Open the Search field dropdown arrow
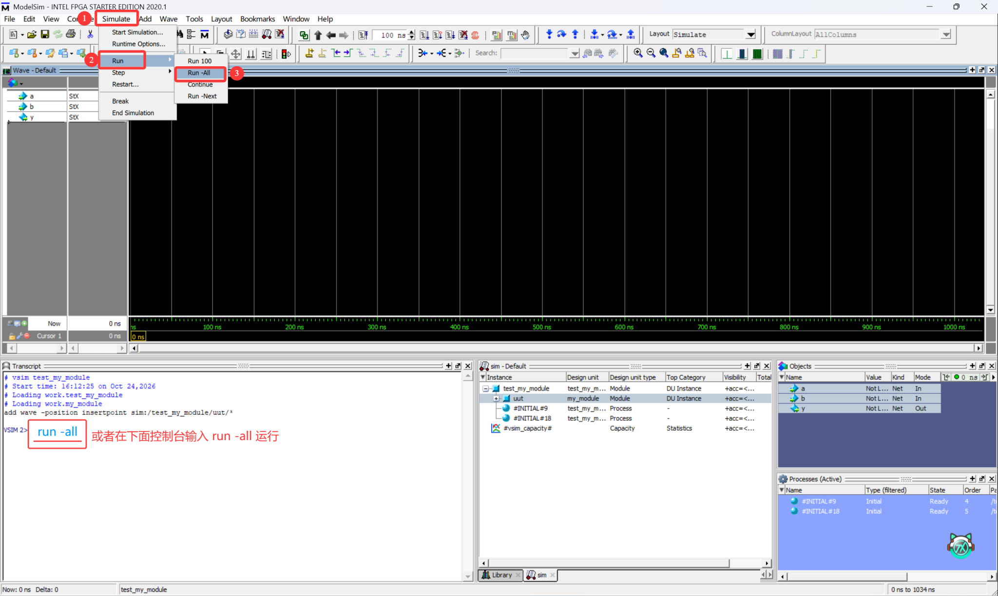Screen dimensions: 998x596 (575, 53)
